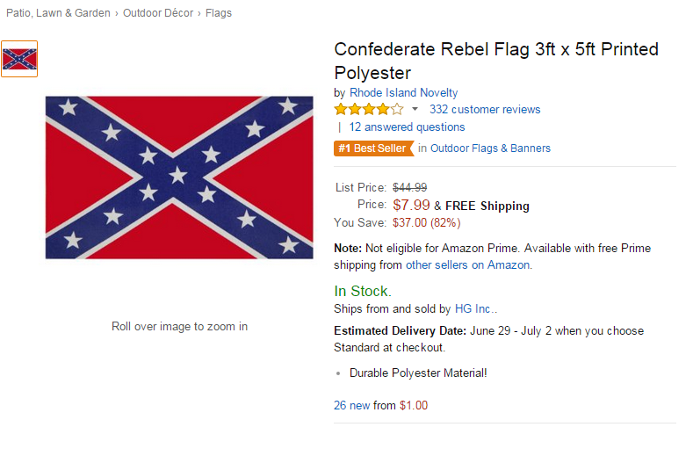Image resolution: width=693 pixels, height=456 pixels.
Task: Click the Rhode Island Novelty brand link
Action: 403,92
